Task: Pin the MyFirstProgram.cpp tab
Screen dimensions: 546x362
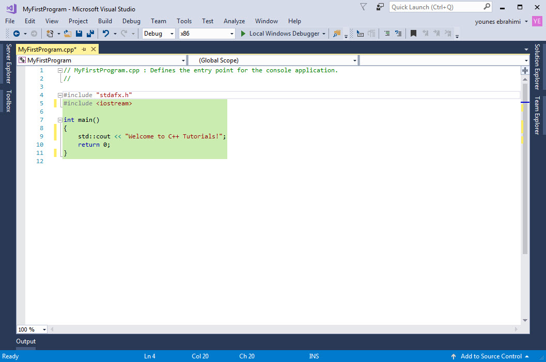Action: point(83,49)
